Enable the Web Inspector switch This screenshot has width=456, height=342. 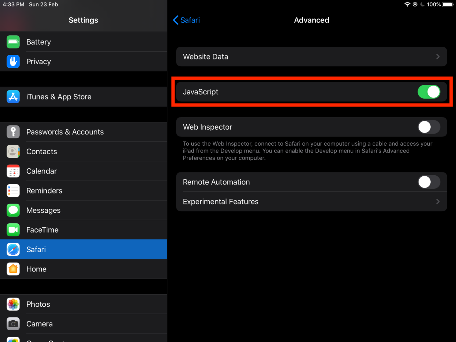pos(429,127)
